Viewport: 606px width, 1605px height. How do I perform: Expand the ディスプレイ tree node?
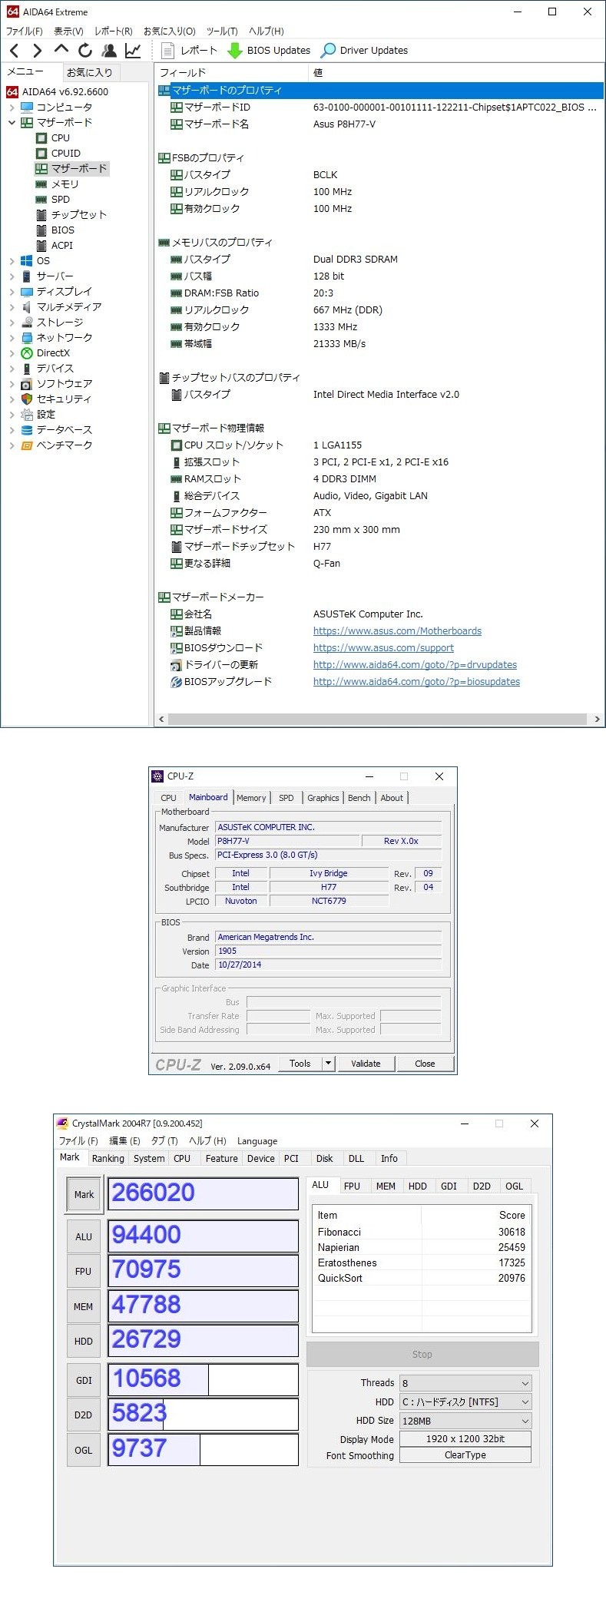pyautogui.click(x=12, y=292)
